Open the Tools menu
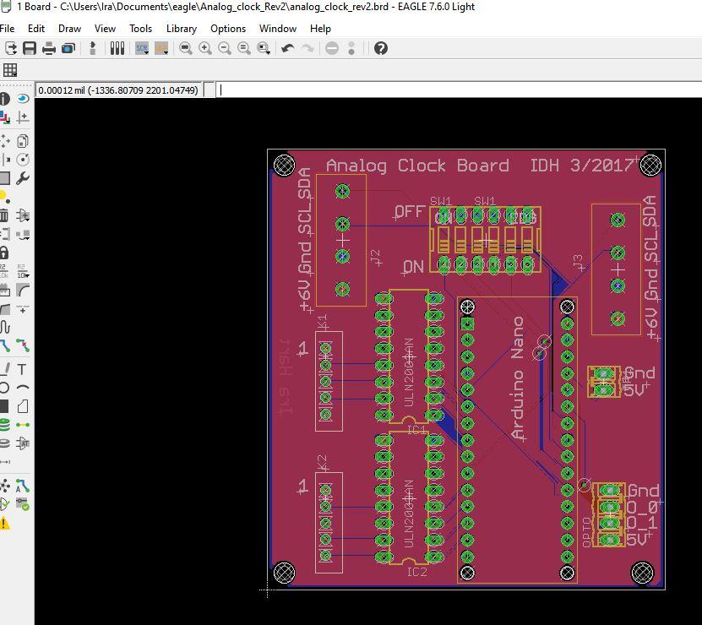Screen dimensions: 702x625 (x=140, y=29)
